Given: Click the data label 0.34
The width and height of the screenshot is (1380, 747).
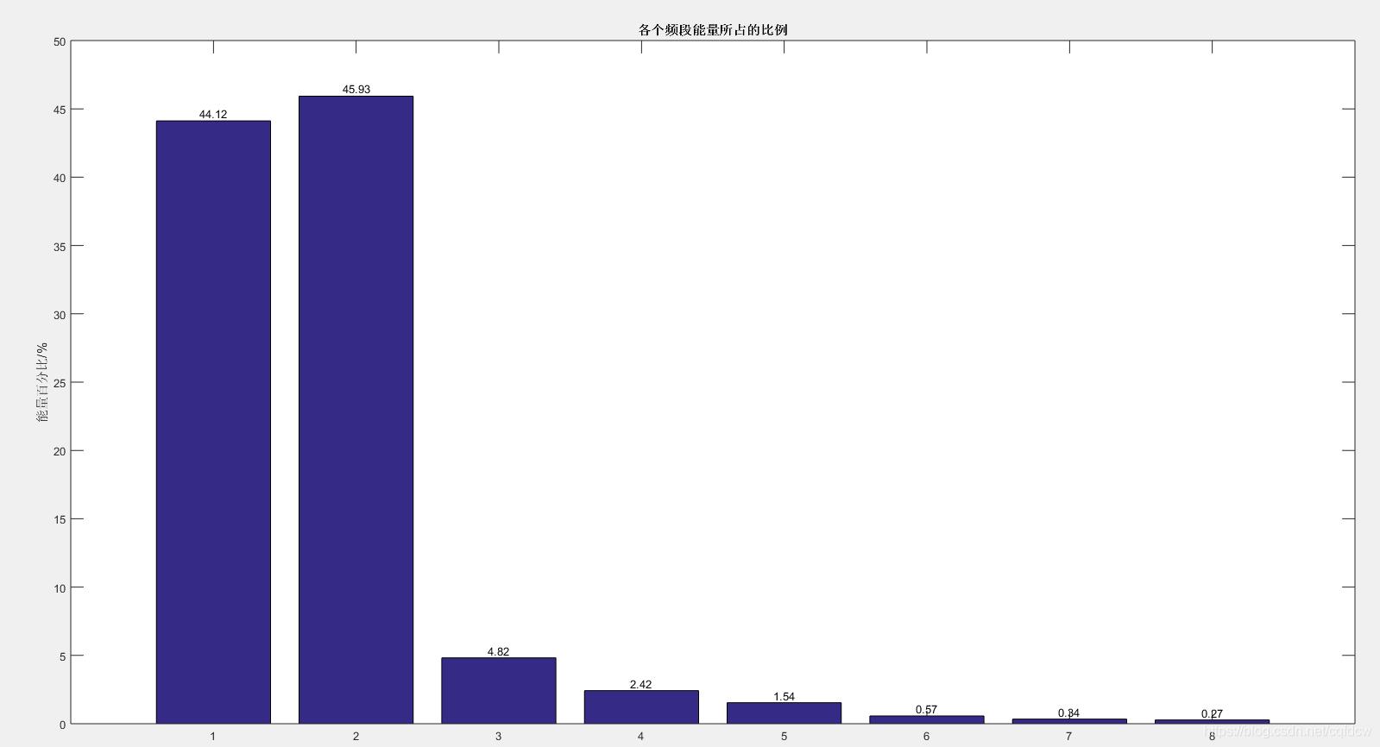Looking at the screenshot, I should (x=1069, y=712).
